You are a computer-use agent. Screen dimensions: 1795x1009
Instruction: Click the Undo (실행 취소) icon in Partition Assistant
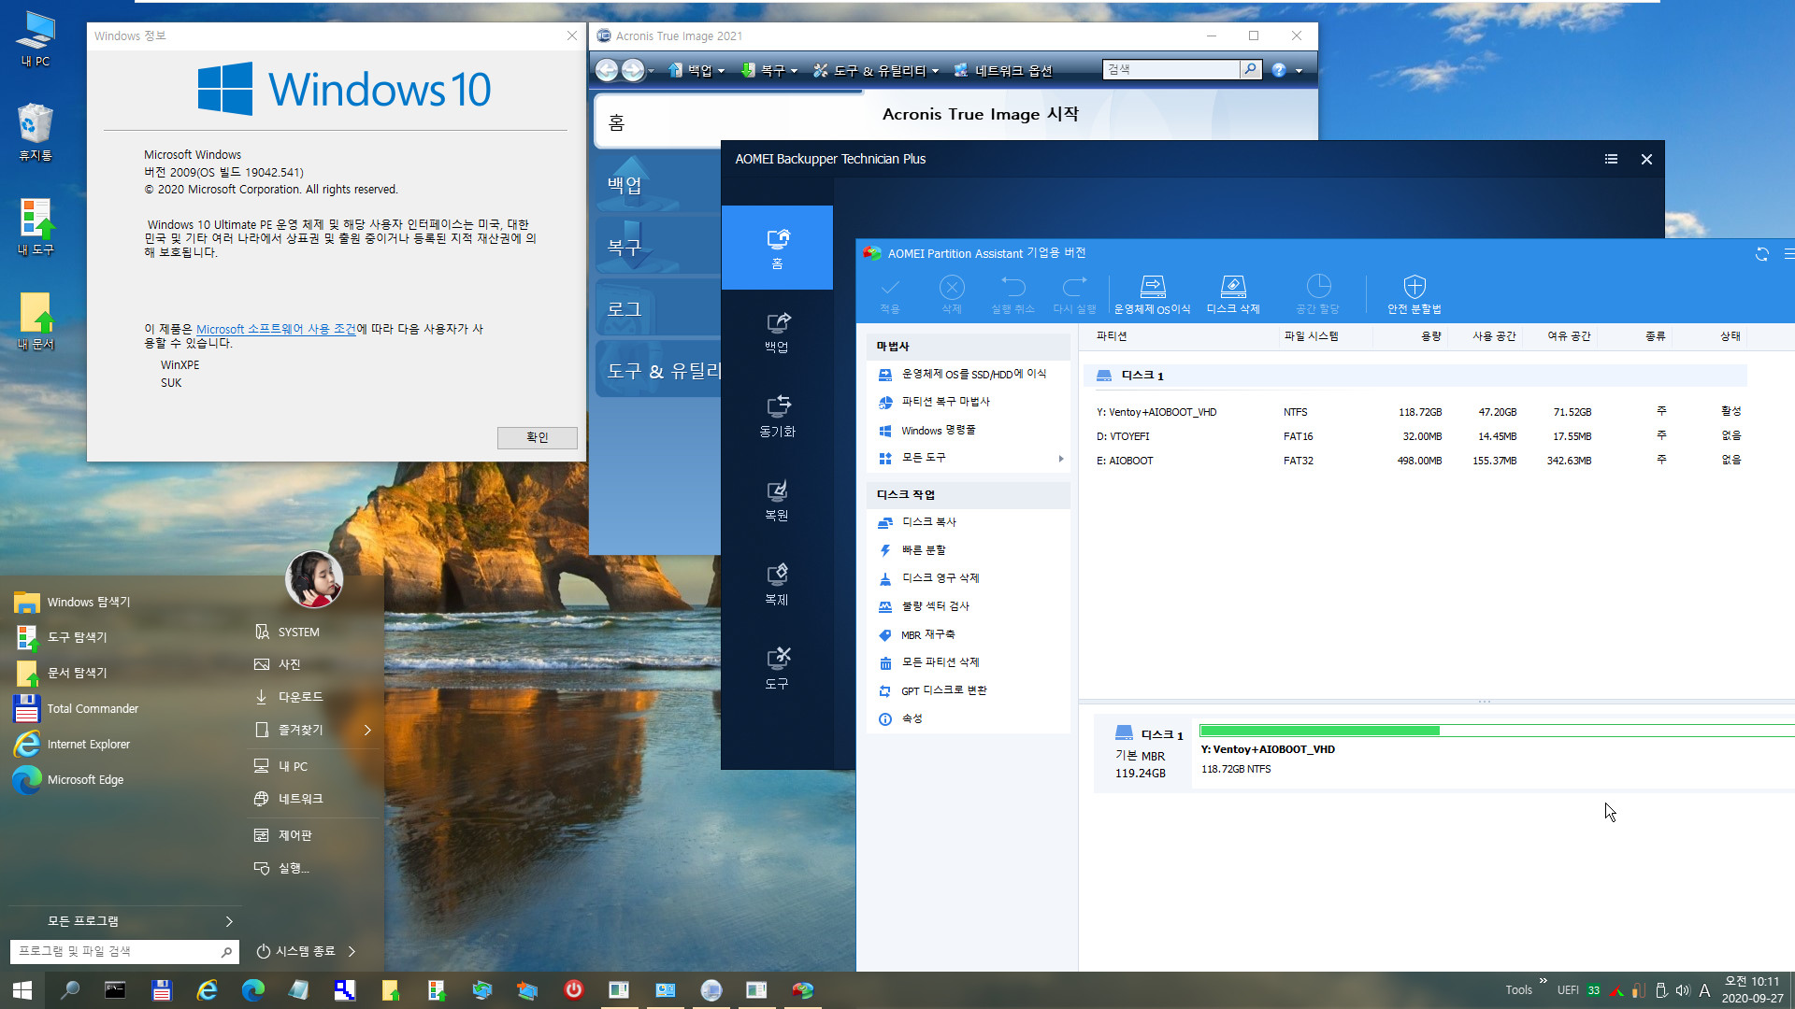pos(1012,294)
